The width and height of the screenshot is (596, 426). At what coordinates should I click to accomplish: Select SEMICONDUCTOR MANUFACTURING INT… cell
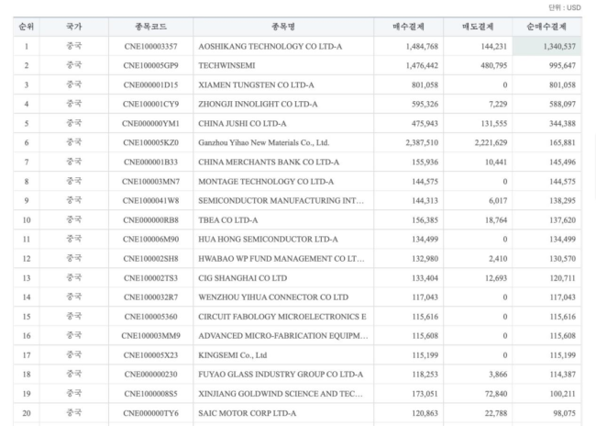click(x=283, y=201)
